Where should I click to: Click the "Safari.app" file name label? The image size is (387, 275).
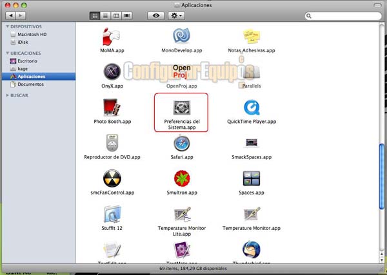pos(182,157)
